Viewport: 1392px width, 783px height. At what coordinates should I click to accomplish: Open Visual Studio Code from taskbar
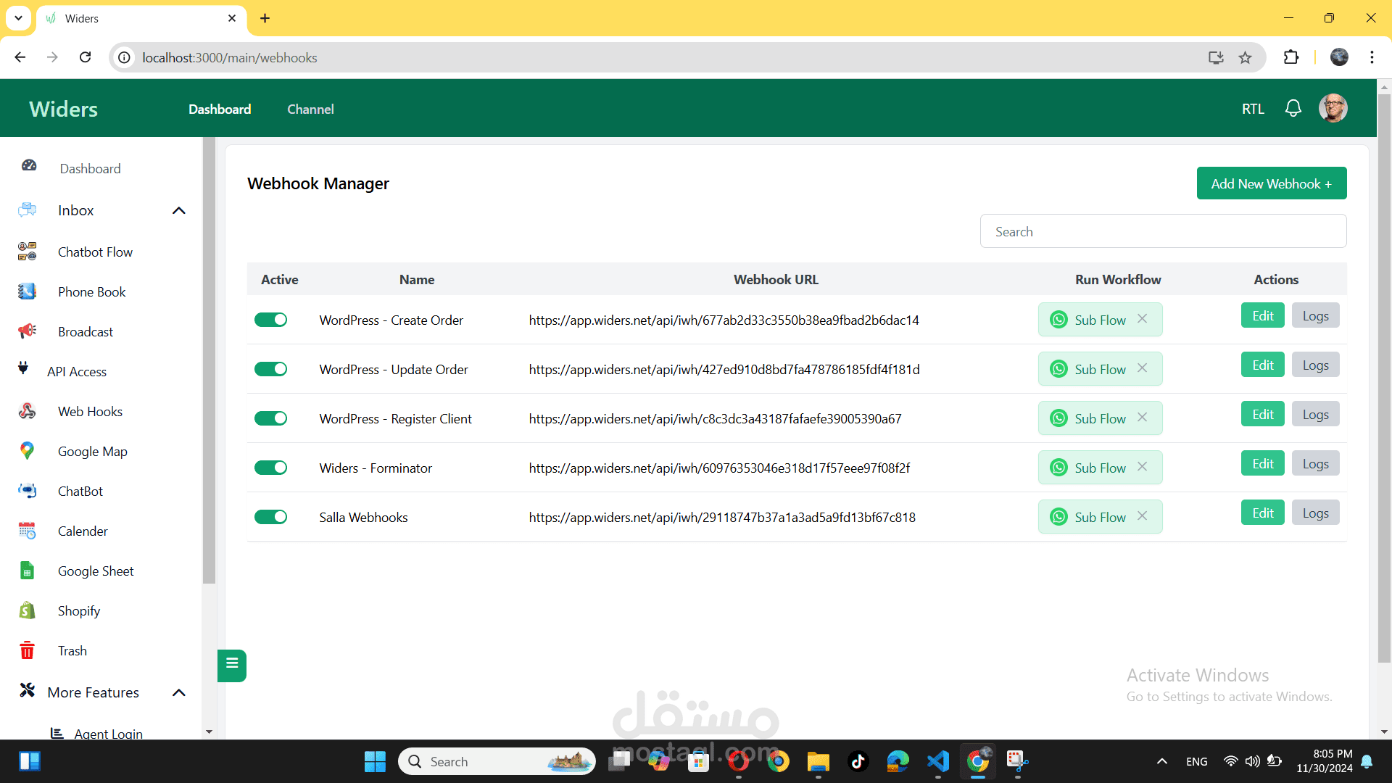click(938, 761)
